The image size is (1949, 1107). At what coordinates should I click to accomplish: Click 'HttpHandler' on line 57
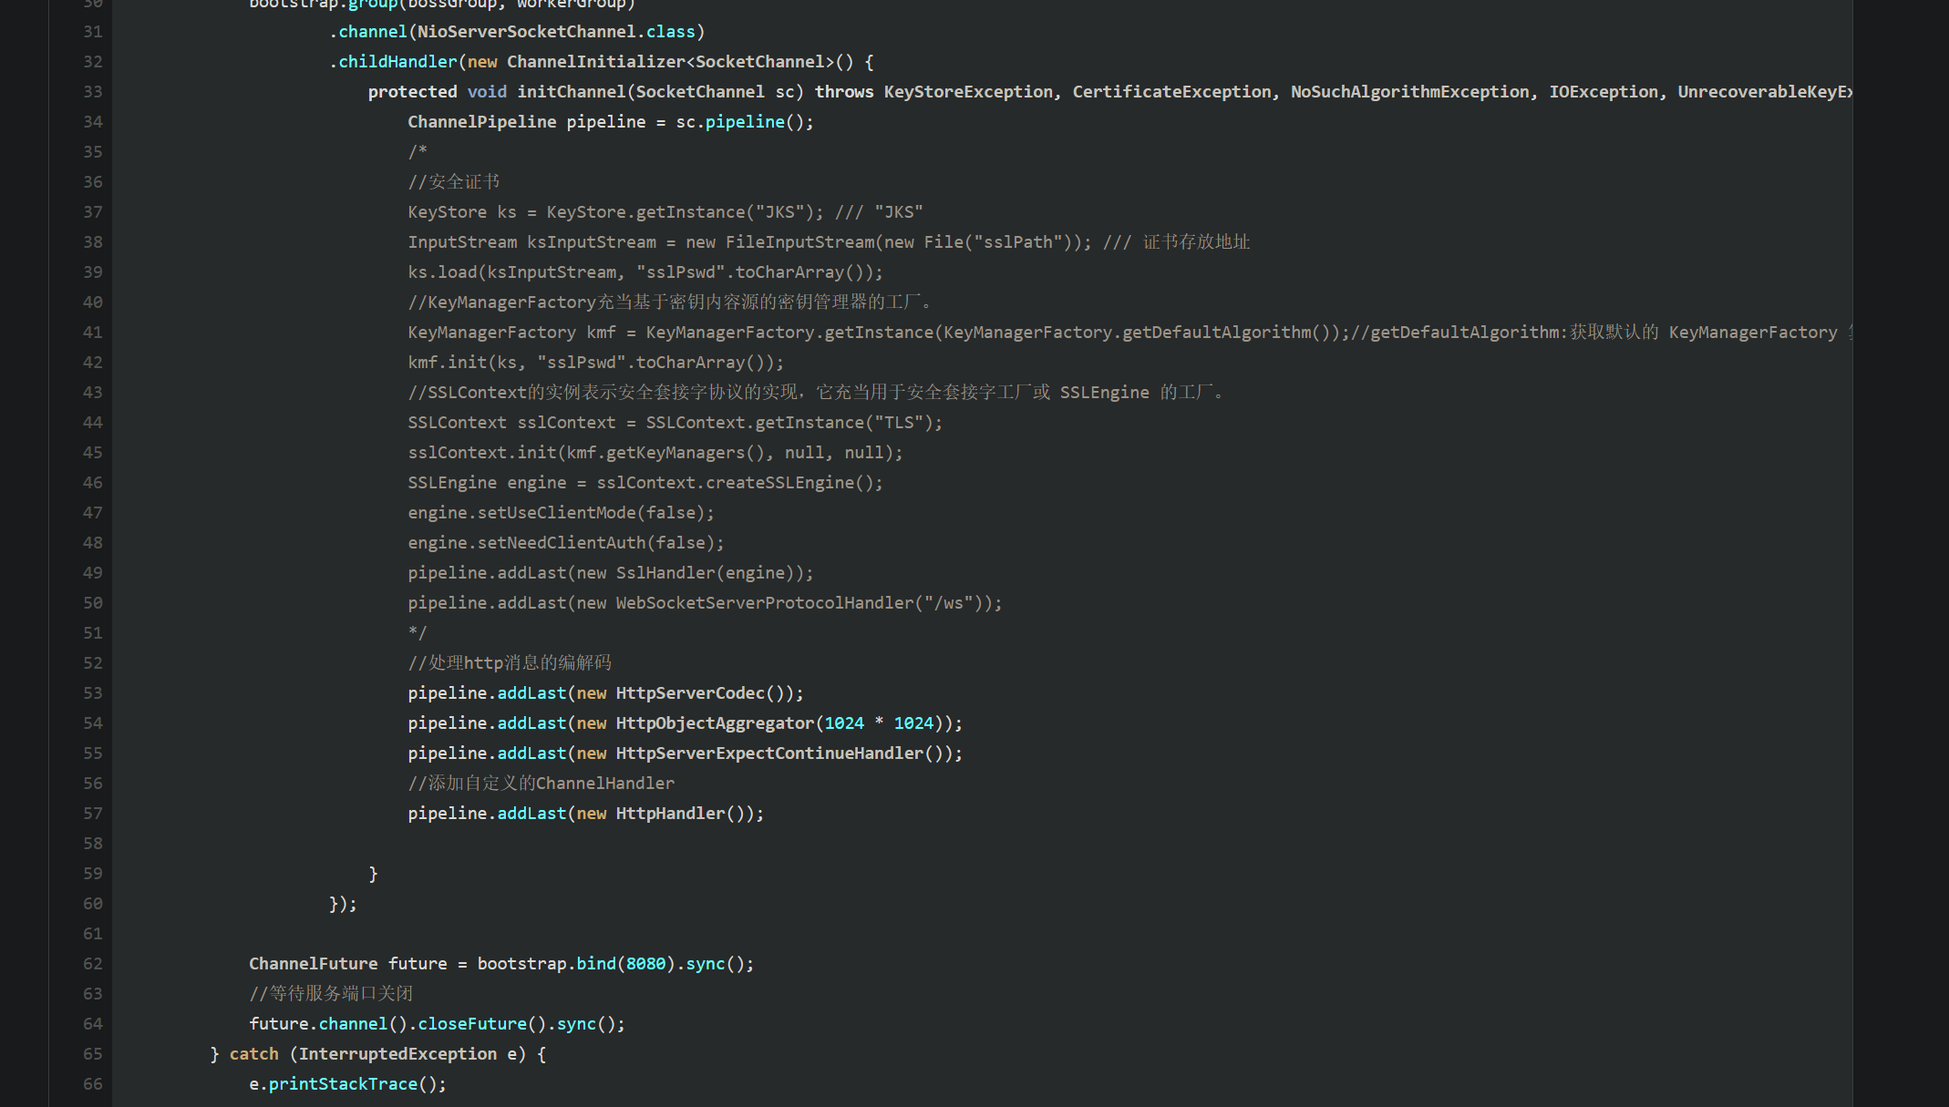(670, 814)
